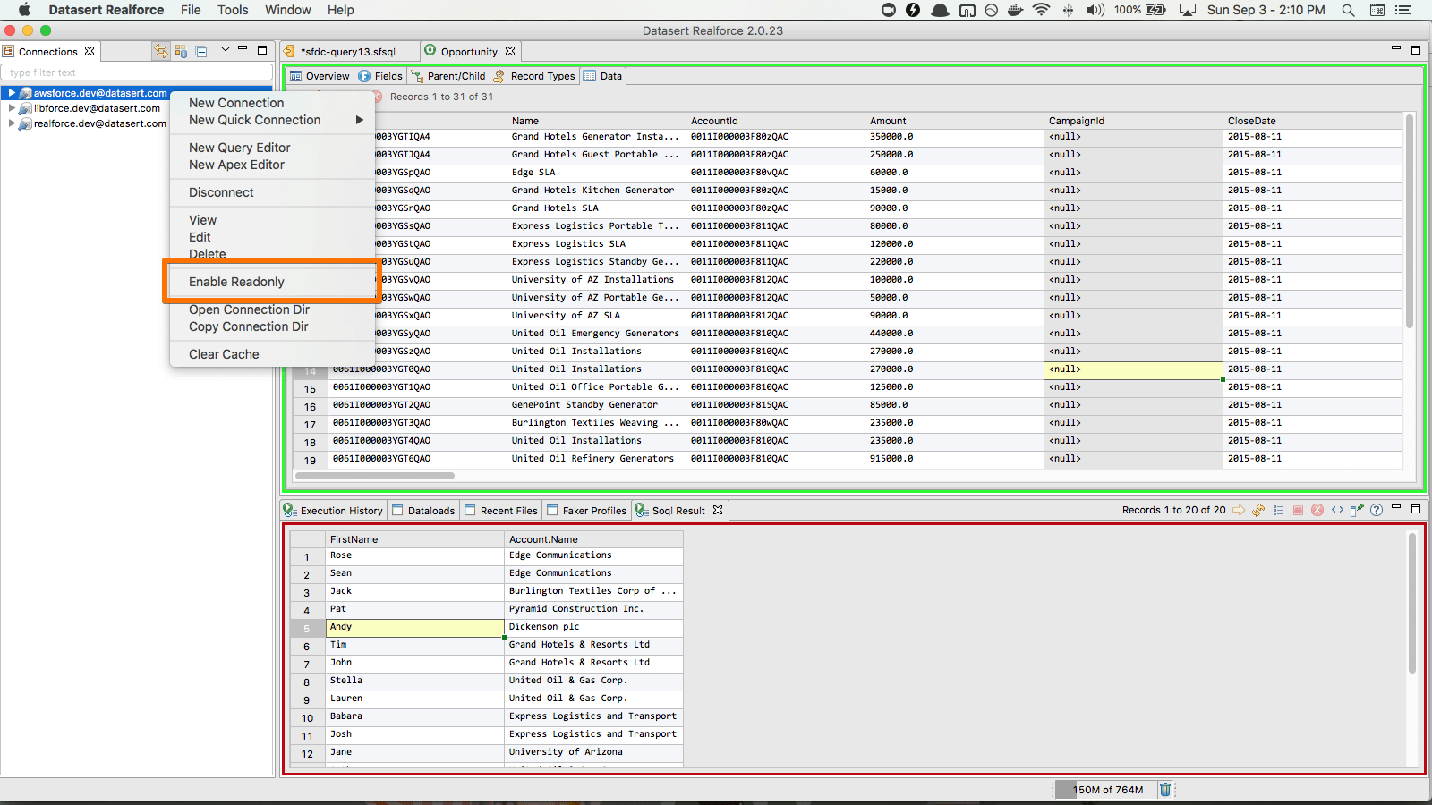Image resolution: width=1432 pixels, height=805 pixels.
Task: Click the memory usage heap status bar
Action: (1106, 790)
